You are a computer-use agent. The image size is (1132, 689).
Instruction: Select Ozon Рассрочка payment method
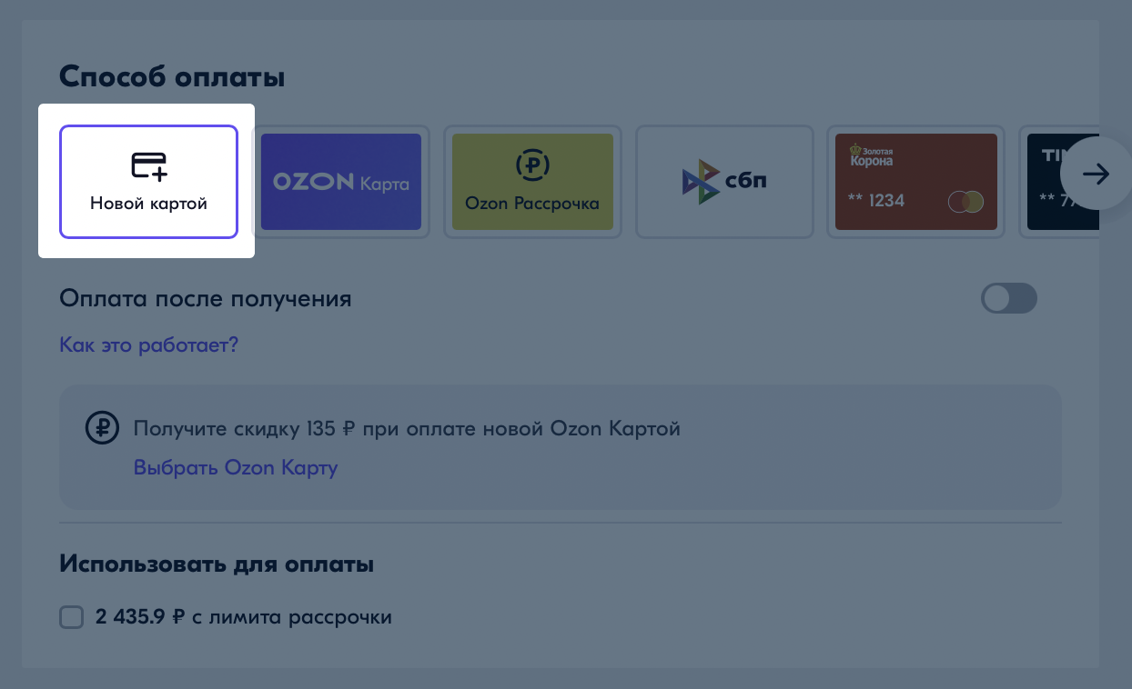tap(532, 182)
